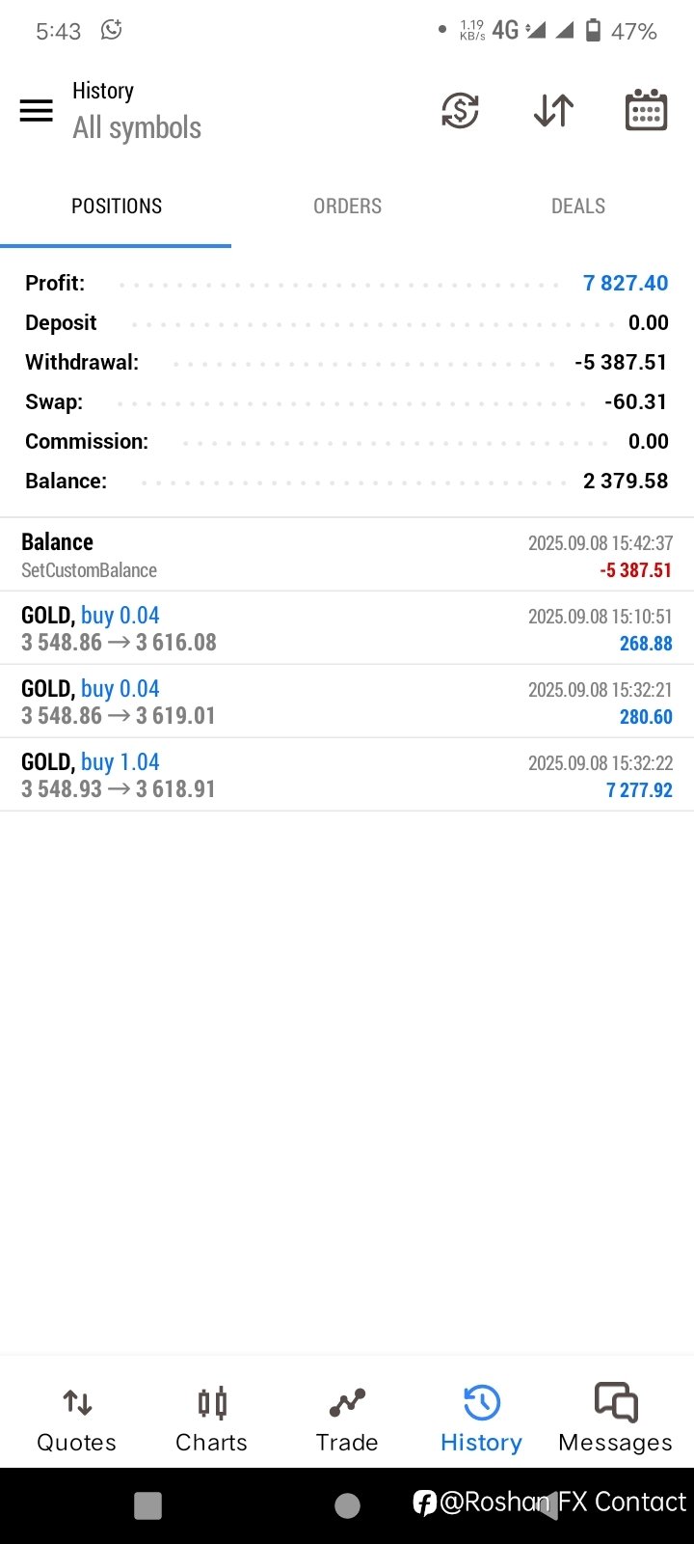694x1544 pixels.
Task: Open the Charts candlestick icon
Action: tap(212, 1403)
